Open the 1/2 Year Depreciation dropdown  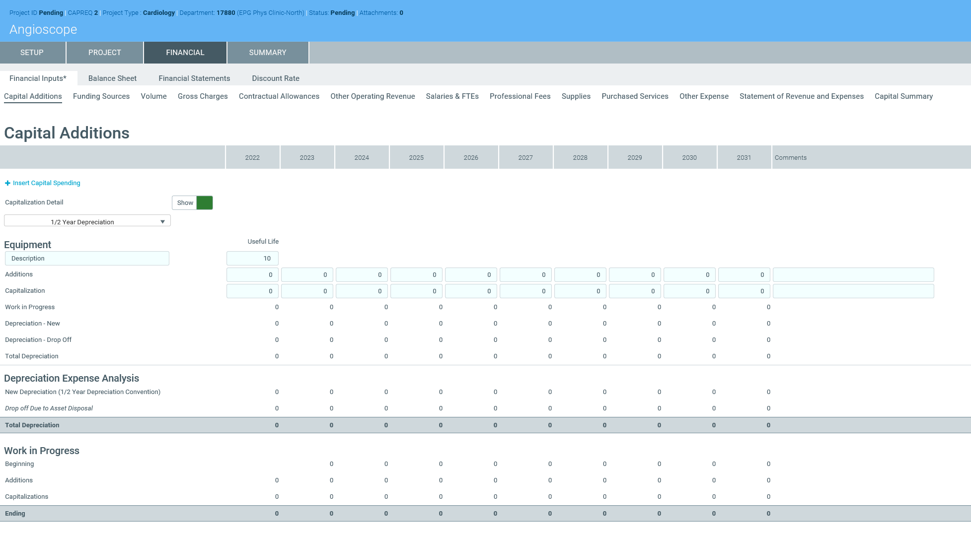click(87, 221)
